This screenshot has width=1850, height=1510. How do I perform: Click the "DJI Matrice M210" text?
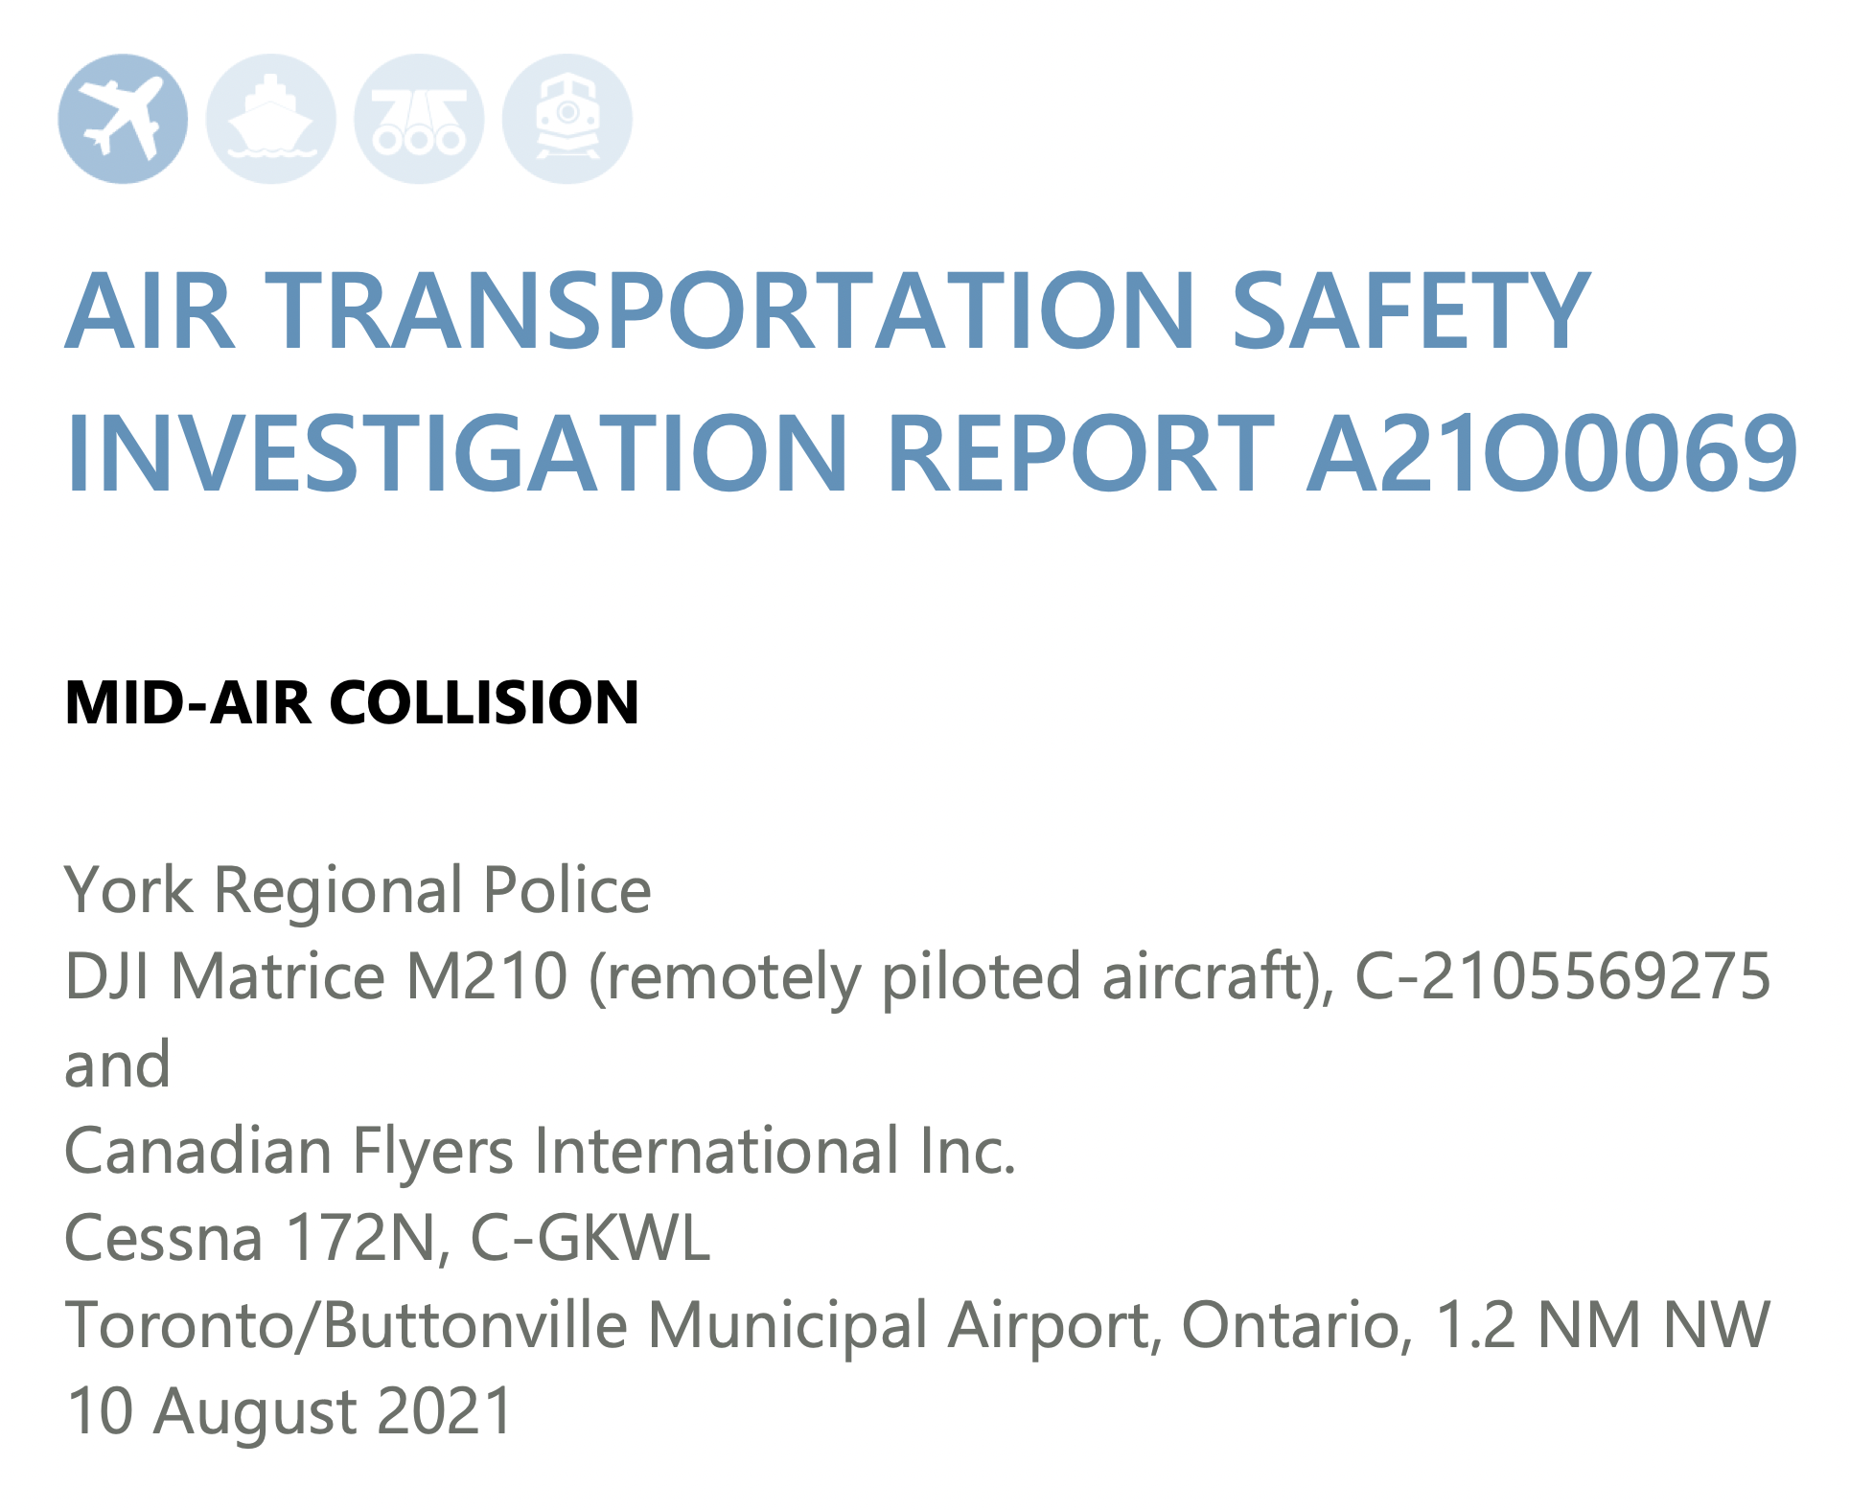pos(316,977)
